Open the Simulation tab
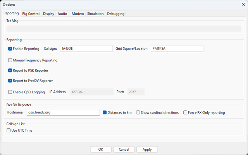Screen dimensions: 248x155 95,14
